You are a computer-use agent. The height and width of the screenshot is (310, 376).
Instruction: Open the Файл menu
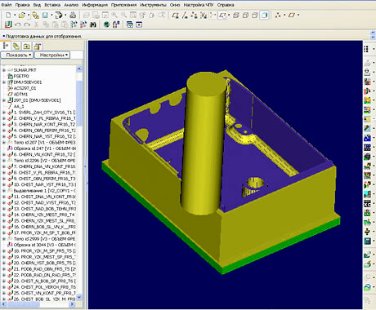(7, 5)
